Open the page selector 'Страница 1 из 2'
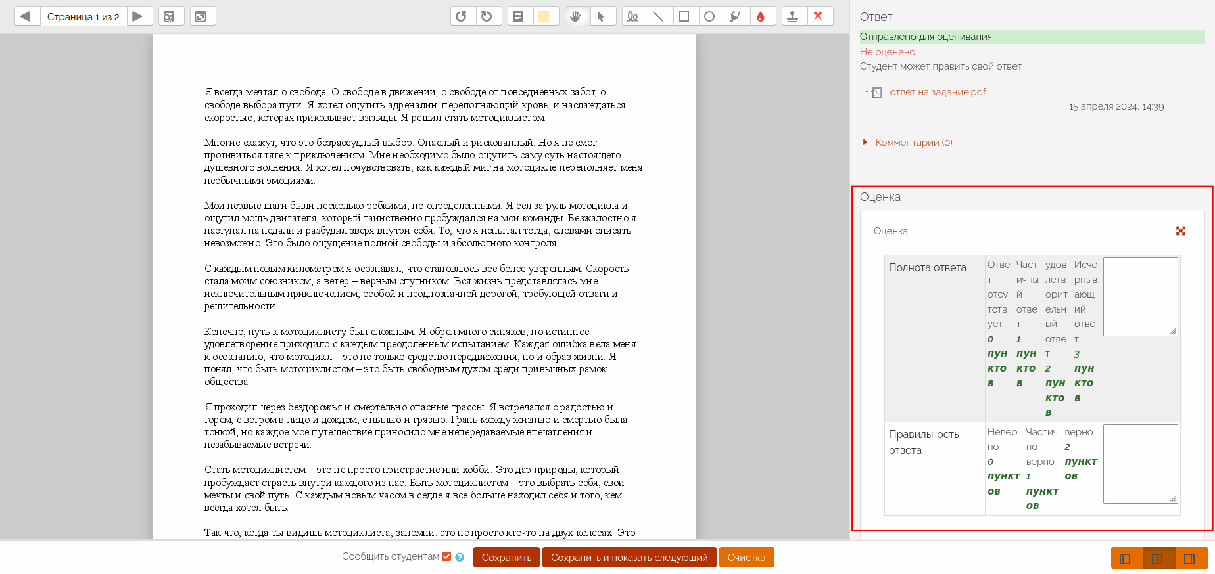1215x574 pixels. 83,16
